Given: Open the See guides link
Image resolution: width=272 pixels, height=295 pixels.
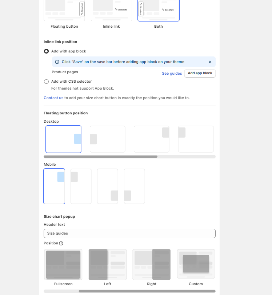Looking at the screenshot, I should (172, 73).
